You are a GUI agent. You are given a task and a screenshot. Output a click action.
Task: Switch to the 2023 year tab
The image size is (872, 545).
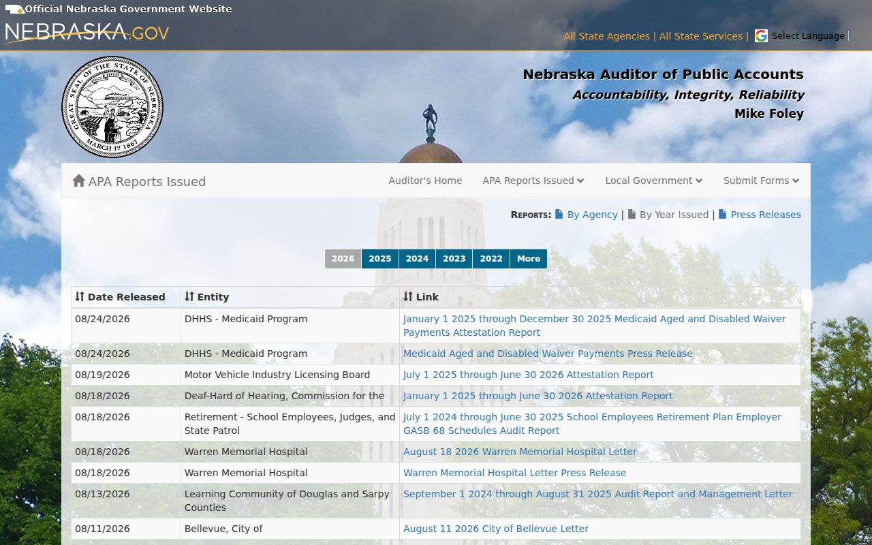coord(454,259)
